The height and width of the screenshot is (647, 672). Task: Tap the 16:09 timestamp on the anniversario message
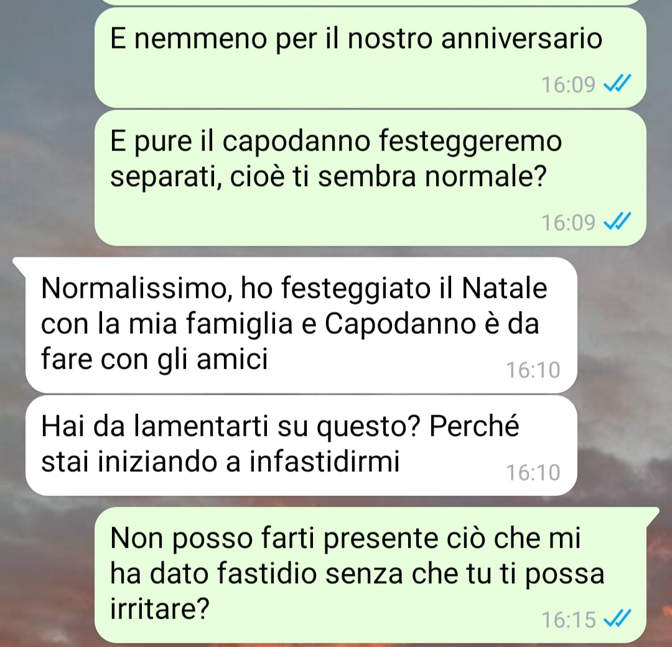[568, 85]
